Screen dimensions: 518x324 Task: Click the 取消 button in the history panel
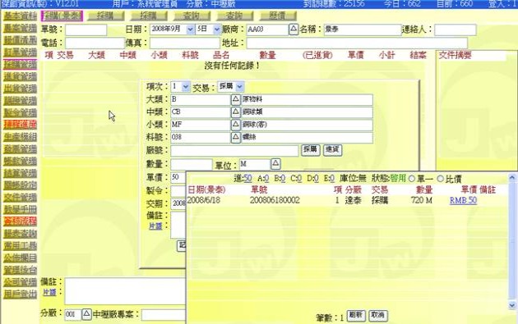[x=378, y=315]
